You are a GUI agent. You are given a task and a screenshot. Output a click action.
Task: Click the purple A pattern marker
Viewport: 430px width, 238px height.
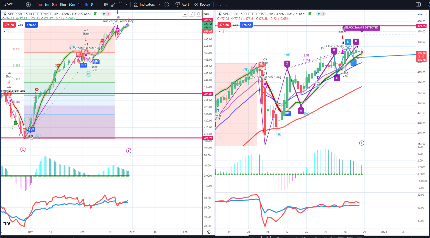301,110
